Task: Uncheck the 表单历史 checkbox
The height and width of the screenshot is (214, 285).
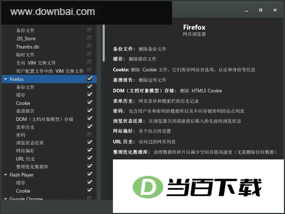Action: pos(89,127)
